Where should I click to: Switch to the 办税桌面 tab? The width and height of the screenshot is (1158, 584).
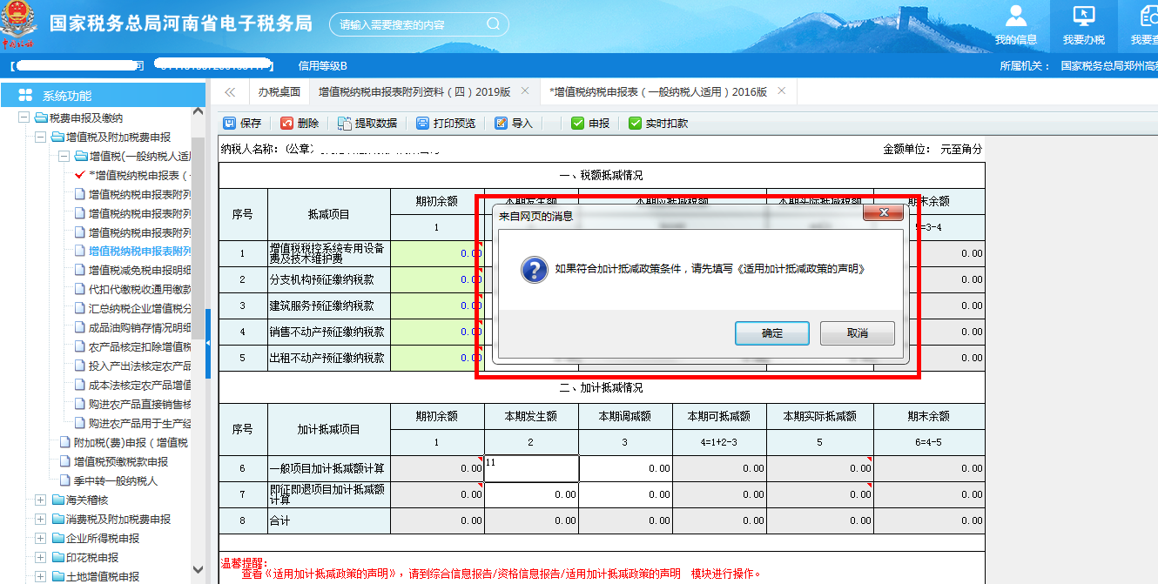(x=279, y=90)
